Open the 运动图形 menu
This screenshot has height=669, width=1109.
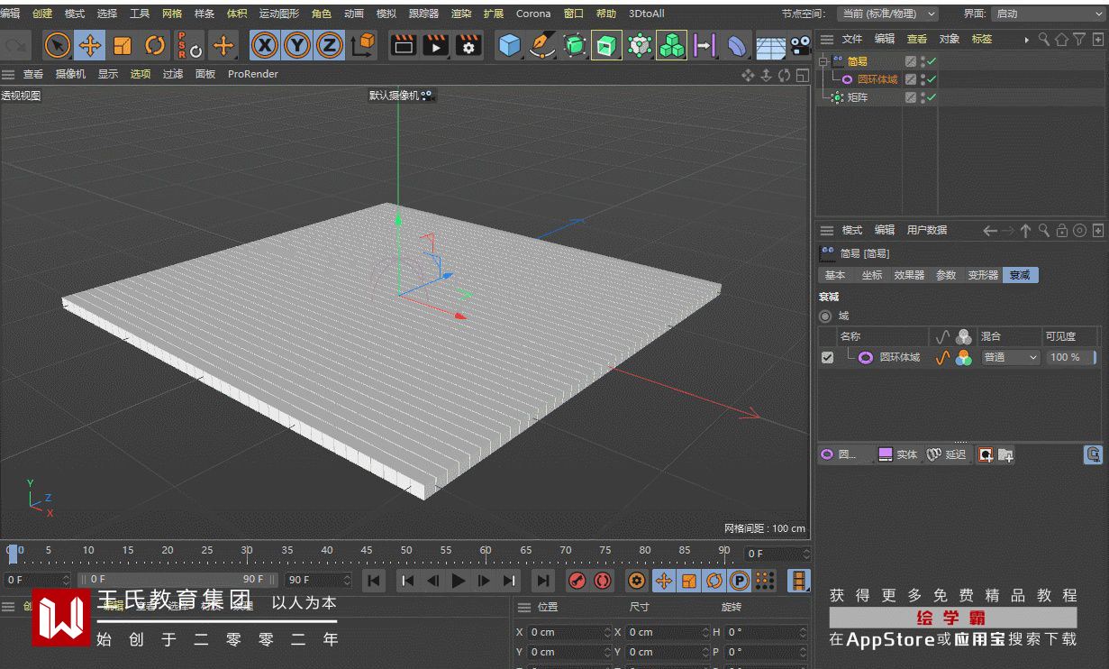pos(278,14)
